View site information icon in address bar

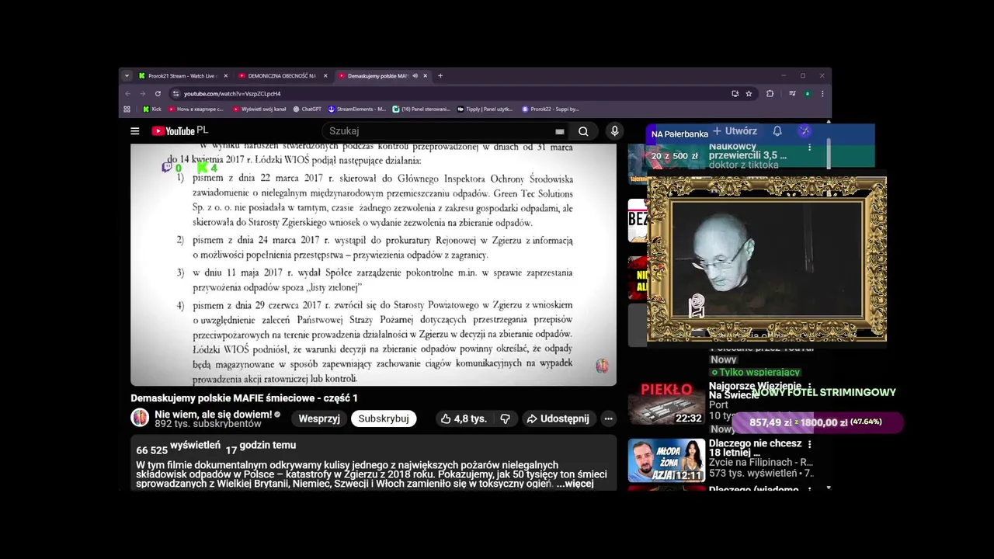(176, 94)
